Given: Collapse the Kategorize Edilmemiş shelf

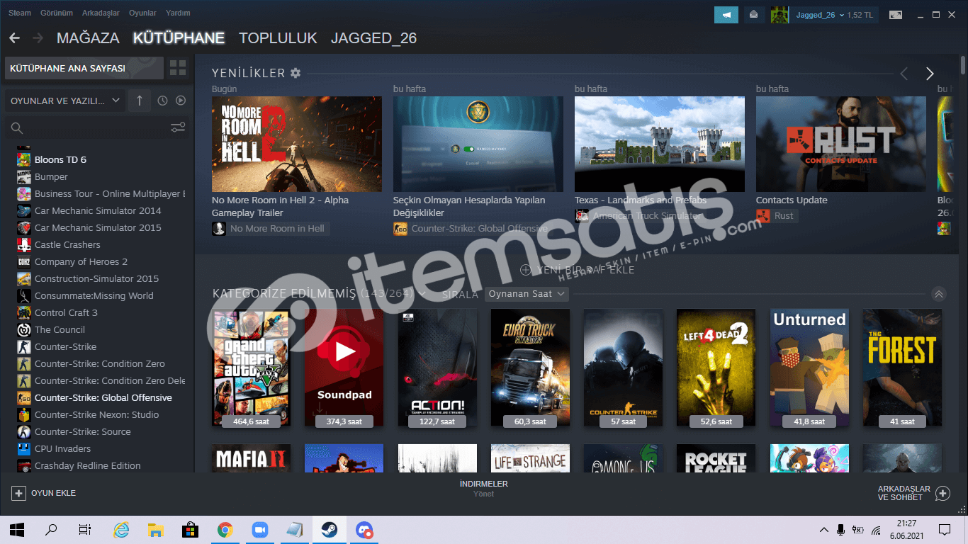Looking at the screenshot, I should [x=939, y=294].
